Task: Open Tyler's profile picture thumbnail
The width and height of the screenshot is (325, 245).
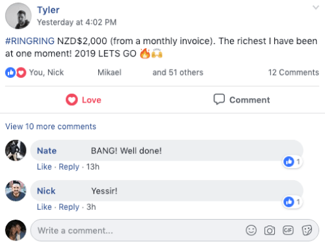Action: click(x=18, y=16)
